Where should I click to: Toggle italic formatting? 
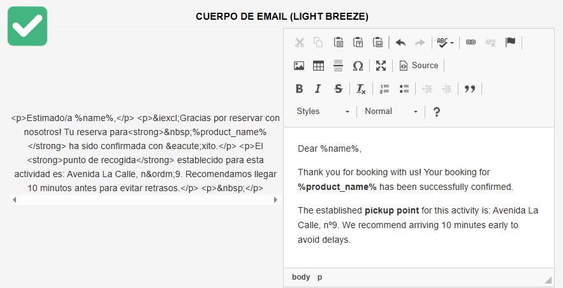click(318, 89)
